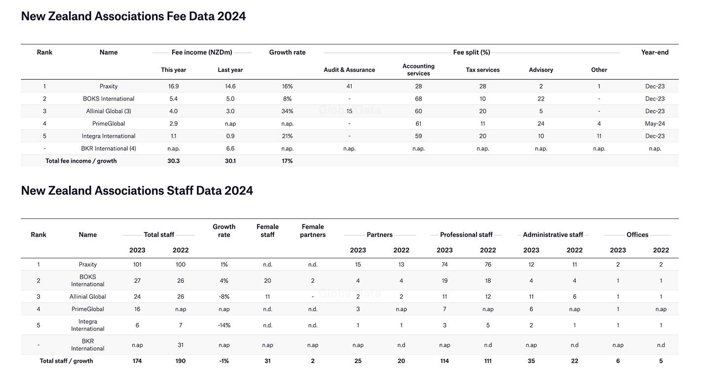Select the 'Total staff / growth' row label
Image resolution: width=704 pixels, height=377 pixels.
click(x=66, y=361)
